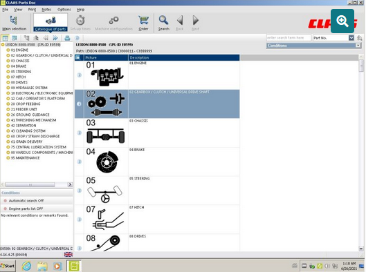Screen dimensions: 366x272
Task: Select 12 CAB / OPERATOR'S PLATFORM in tree
Action: [x=38, y=99]
